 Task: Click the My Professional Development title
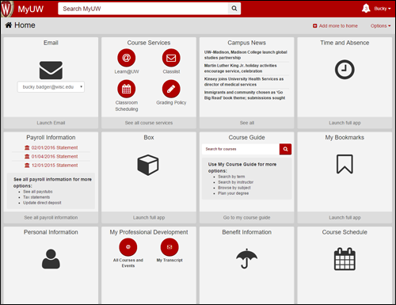(149, 232)
